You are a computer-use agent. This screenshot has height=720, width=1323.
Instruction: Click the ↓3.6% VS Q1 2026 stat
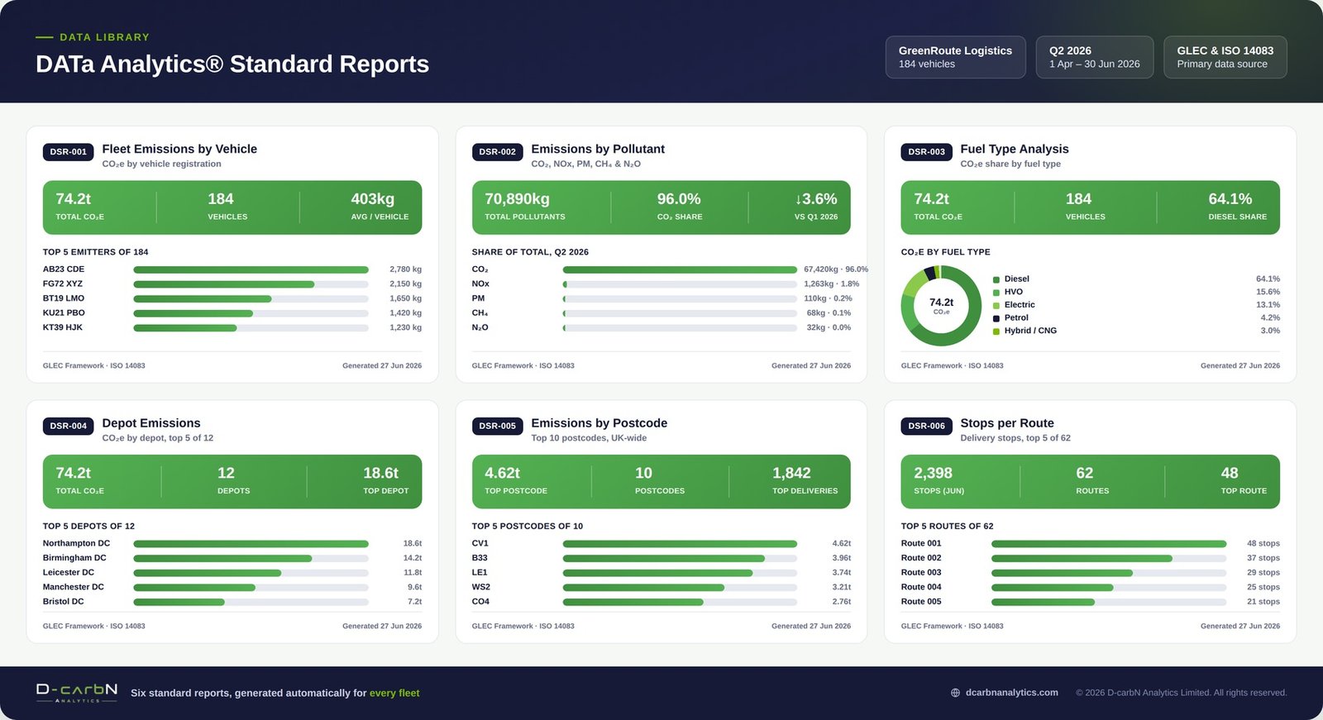tap(816, 207)
